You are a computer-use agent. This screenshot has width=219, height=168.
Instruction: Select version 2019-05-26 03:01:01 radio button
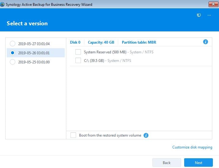coord(13,53)
